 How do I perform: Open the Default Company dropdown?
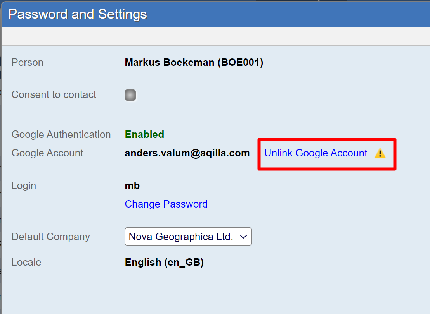(188, 237)
